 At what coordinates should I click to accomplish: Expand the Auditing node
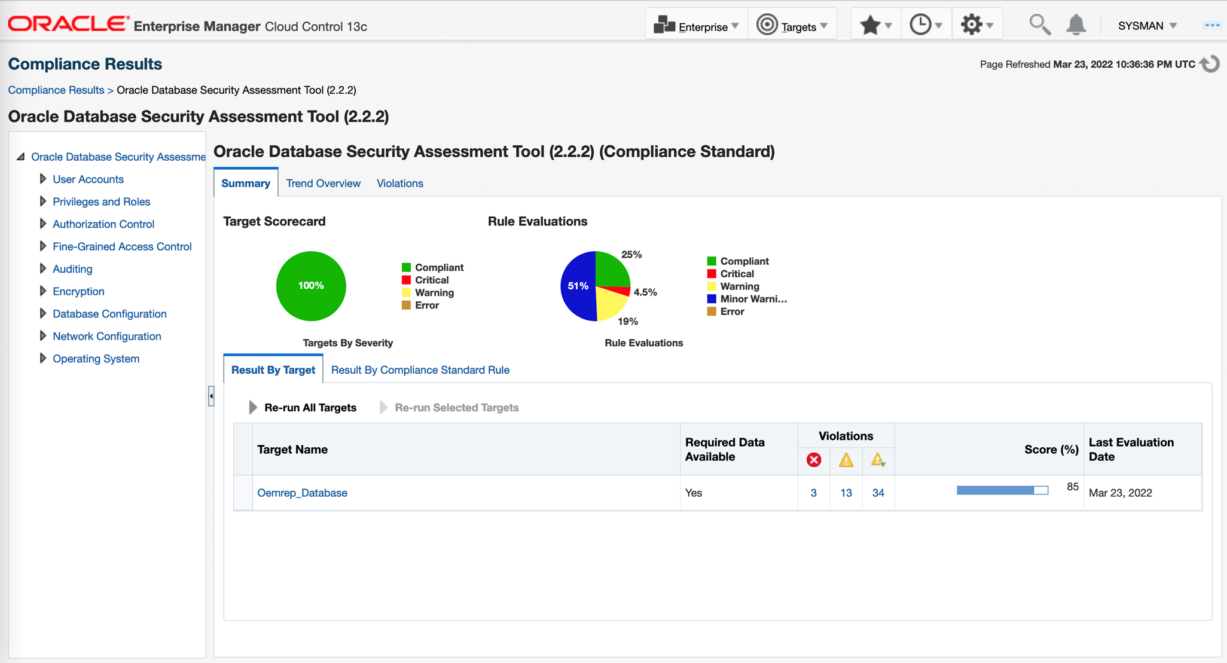43,268
